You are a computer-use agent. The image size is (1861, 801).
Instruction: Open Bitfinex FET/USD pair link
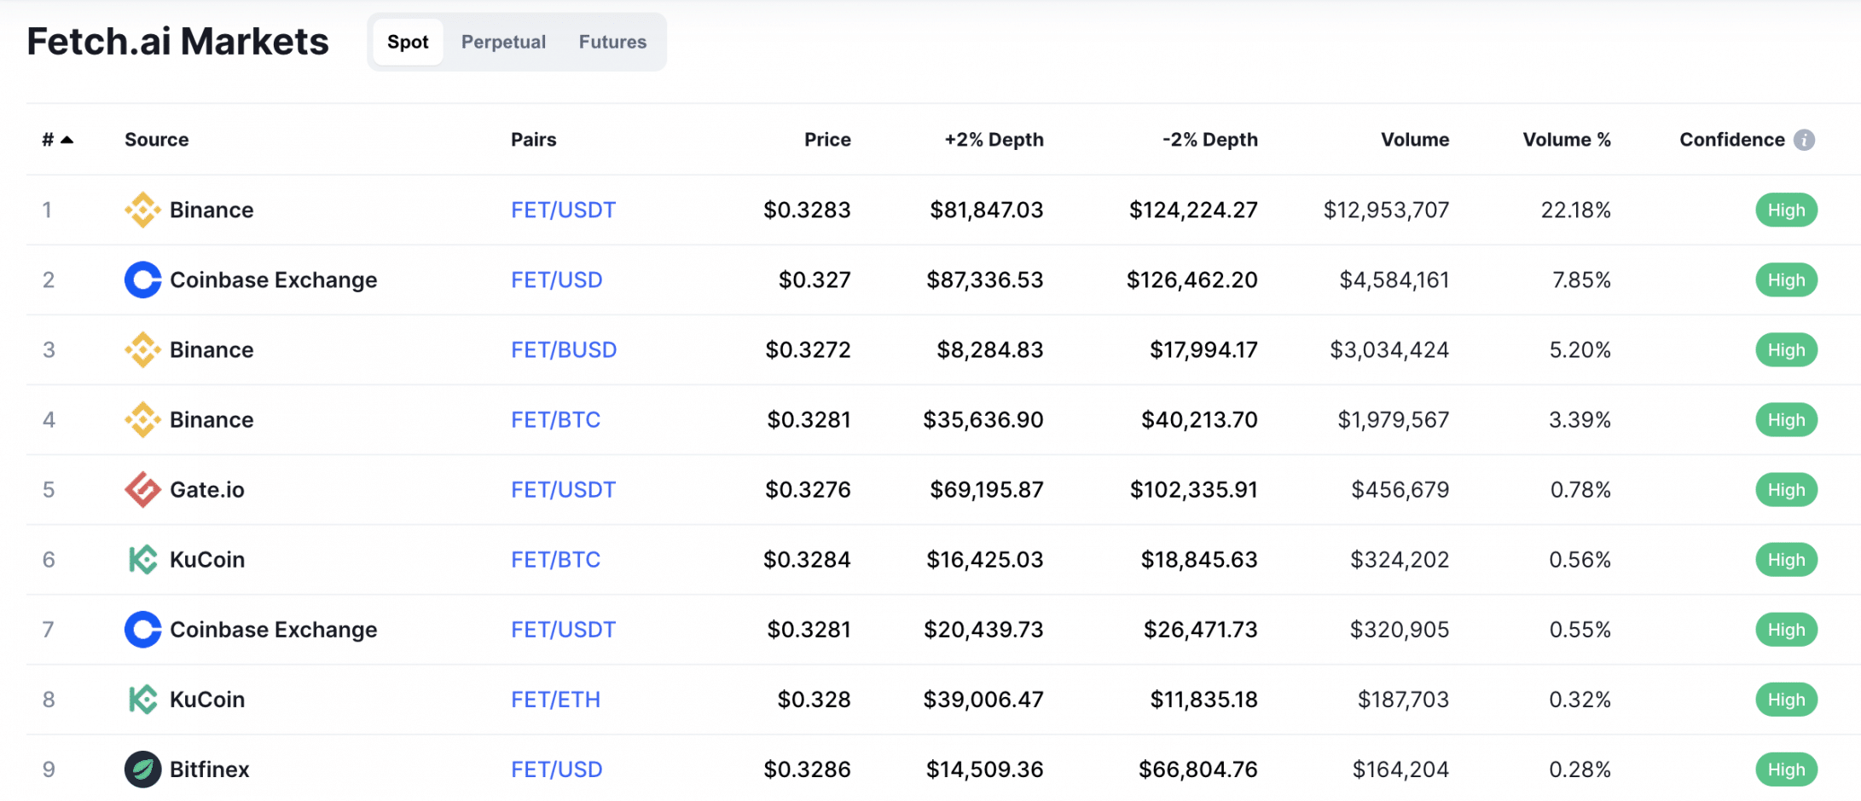556,769
